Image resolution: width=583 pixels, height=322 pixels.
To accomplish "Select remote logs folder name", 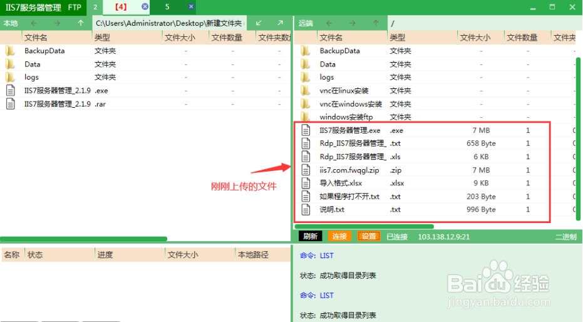I will 326,77.
